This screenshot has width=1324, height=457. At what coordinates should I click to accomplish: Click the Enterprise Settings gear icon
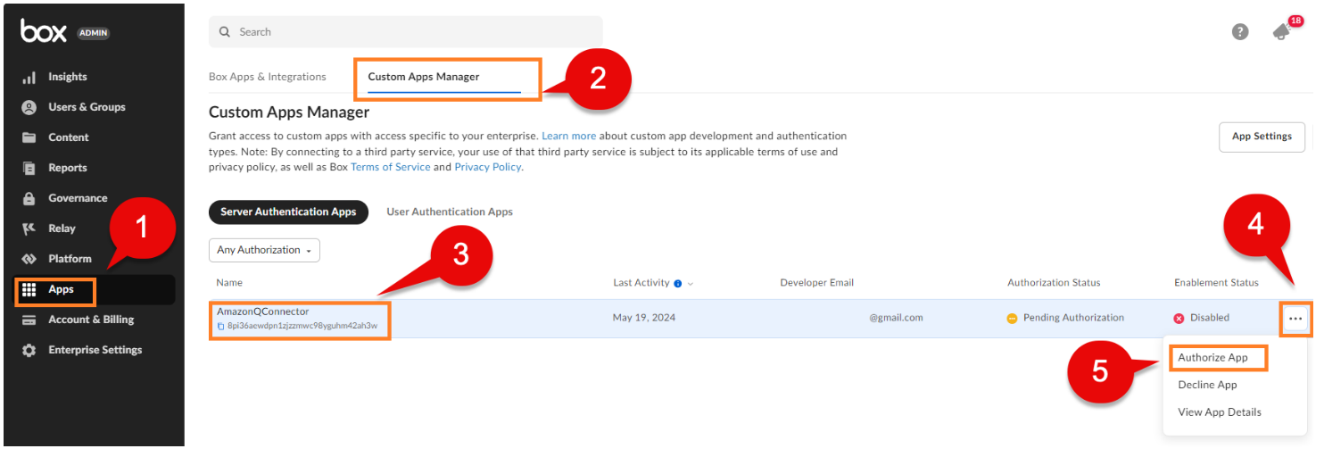click(29, 350)
